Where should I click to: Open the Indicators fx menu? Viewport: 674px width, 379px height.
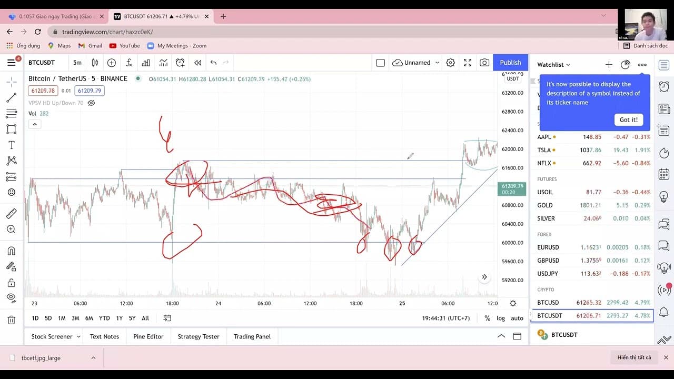128,63
